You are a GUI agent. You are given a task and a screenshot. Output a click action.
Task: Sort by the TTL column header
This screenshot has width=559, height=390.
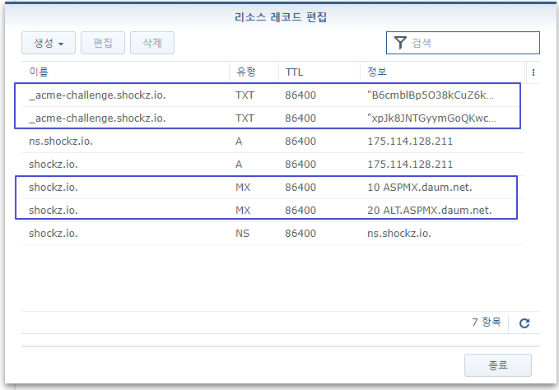[x=318, y=72]
